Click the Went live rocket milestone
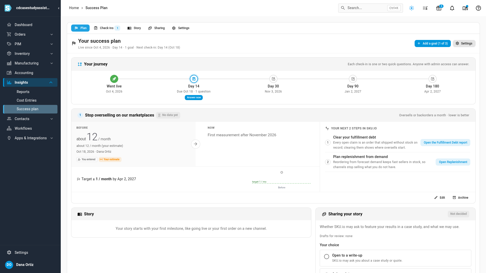The image size is (486, 273). pos(114,79)
